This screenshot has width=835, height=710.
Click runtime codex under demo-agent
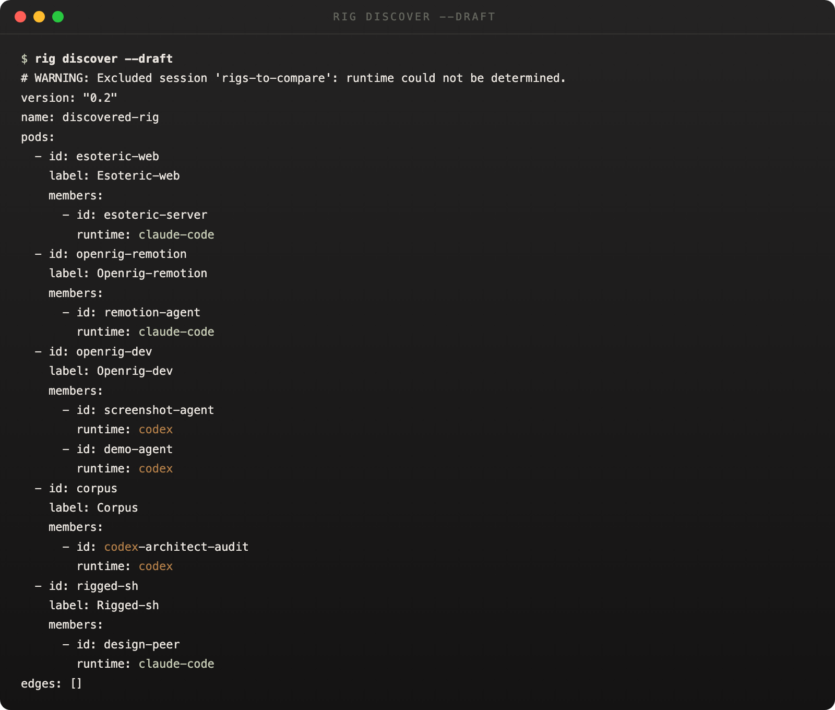[x=125, y=468]
